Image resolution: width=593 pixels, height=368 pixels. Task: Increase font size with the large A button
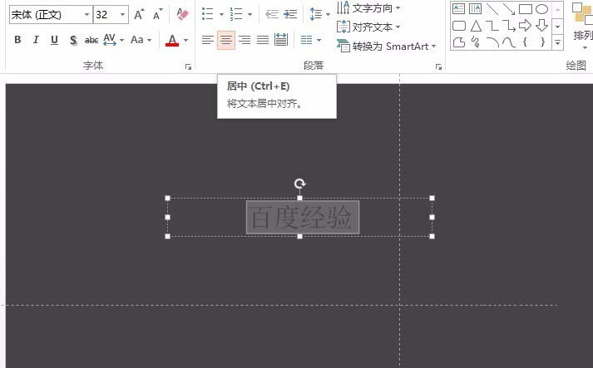point(139,15)
